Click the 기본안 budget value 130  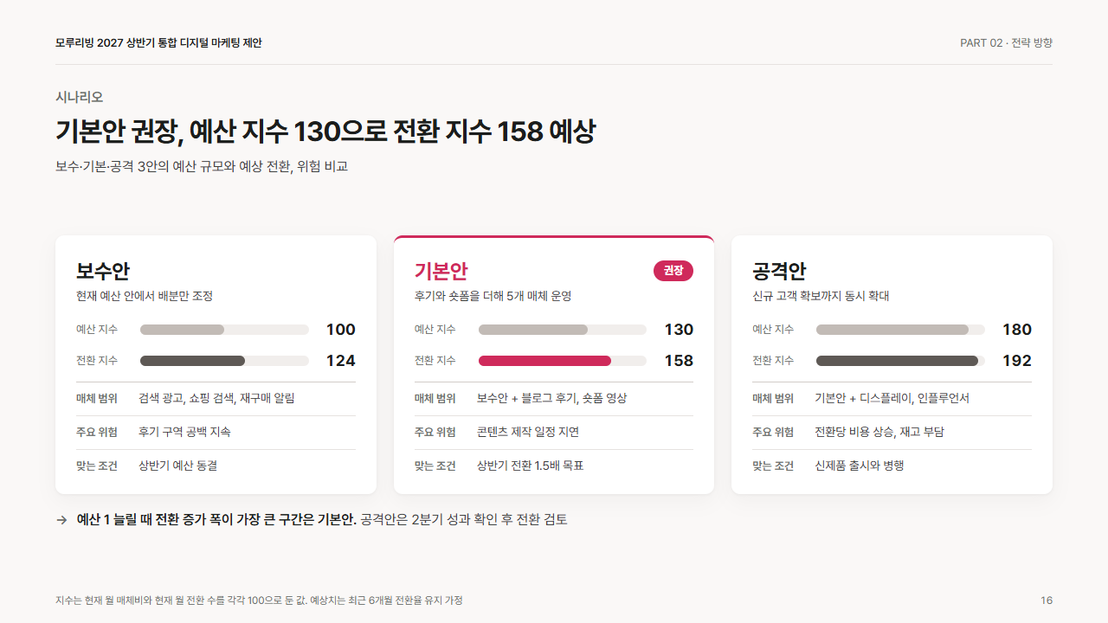(679, 330)
